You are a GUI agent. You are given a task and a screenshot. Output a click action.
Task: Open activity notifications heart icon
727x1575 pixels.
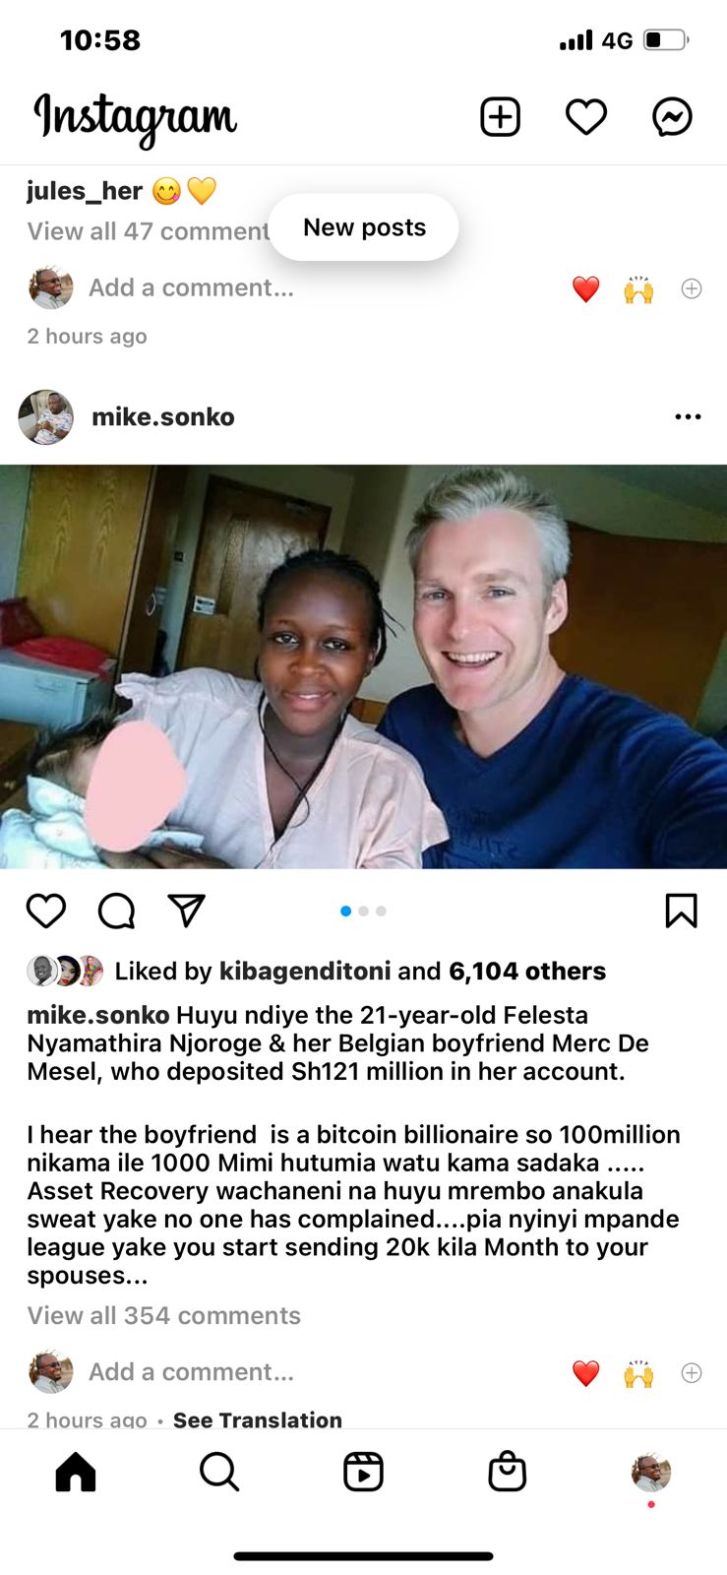586,117
